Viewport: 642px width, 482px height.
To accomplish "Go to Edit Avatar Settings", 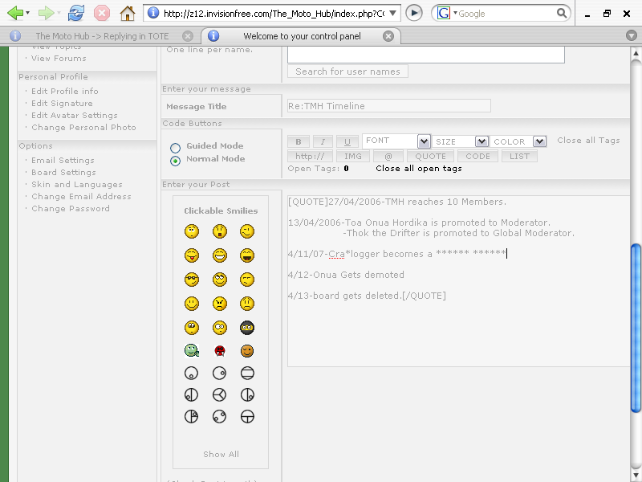I will tap(75, 115).
